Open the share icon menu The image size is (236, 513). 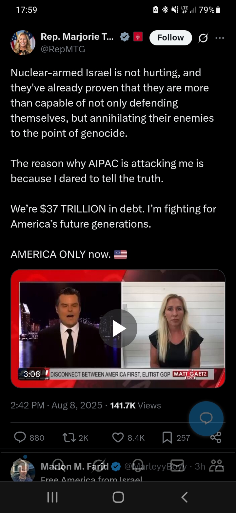click(216, 437)
